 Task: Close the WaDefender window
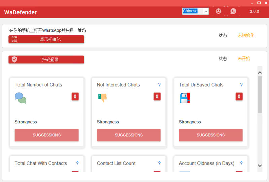(x=266, y=3)
